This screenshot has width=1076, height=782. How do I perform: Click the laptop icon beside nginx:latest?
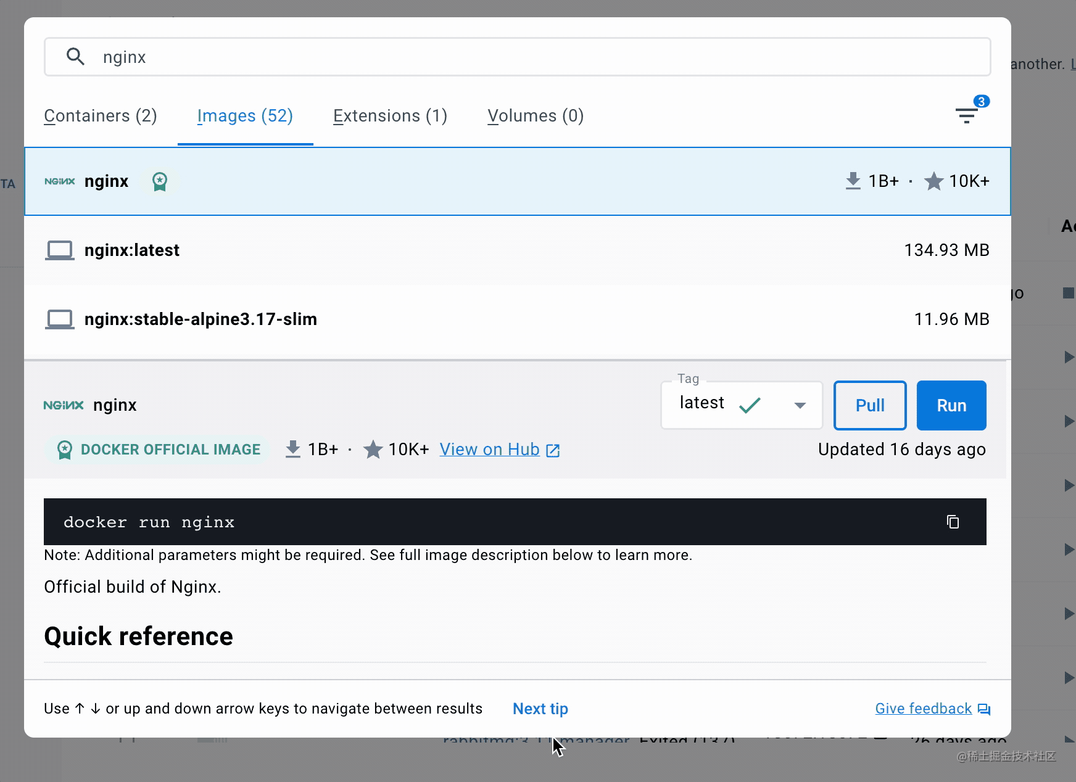(x=60, y=250)
